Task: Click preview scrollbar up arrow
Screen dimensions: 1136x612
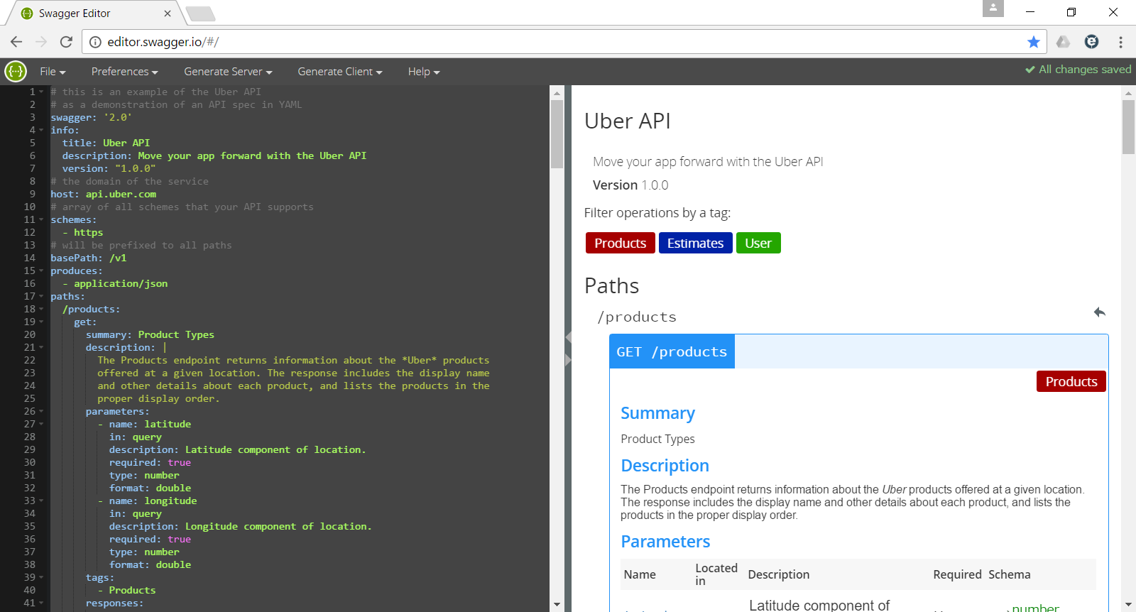Action: tap(1128, 92)
